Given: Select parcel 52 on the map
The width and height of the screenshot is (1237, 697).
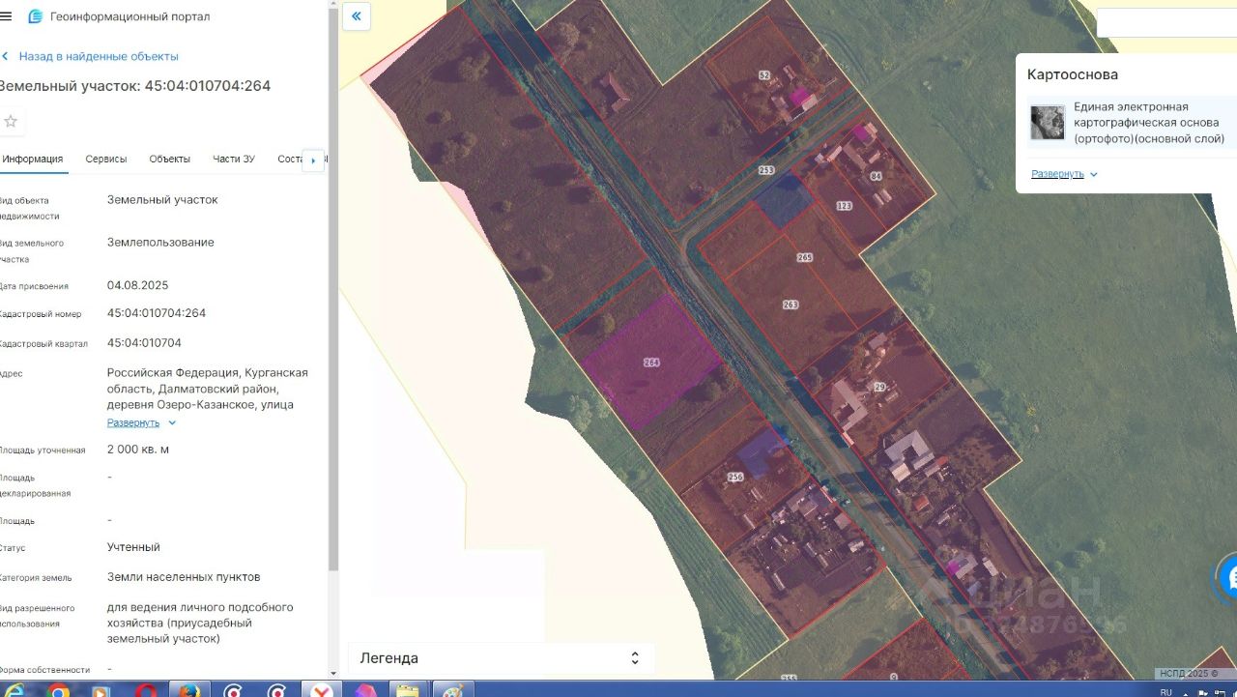Looking at the screenshot, I should coord(764,74).
